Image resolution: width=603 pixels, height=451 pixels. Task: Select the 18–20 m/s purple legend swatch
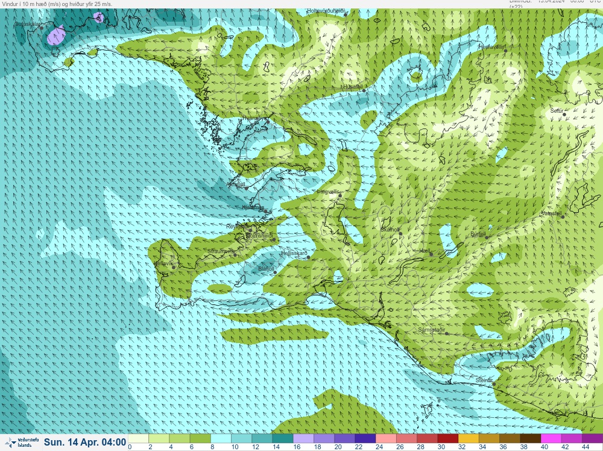tap(324, 439)
